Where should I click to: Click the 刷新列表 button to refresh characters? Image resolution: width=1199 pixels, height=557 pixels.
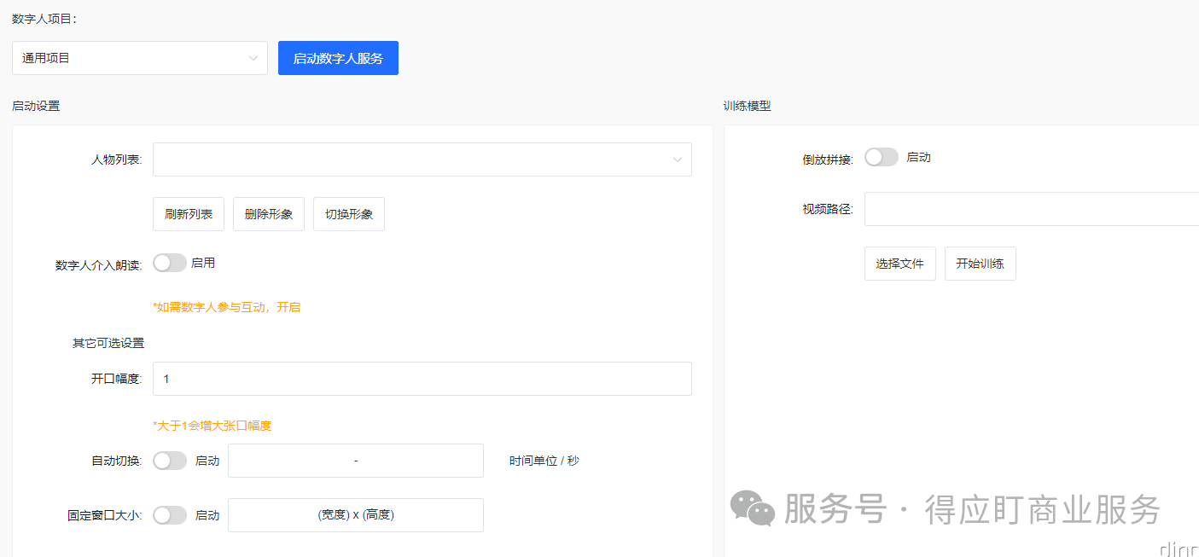click(188, 213)
